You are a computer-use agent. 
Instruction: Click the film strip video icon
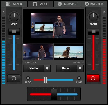35,4
